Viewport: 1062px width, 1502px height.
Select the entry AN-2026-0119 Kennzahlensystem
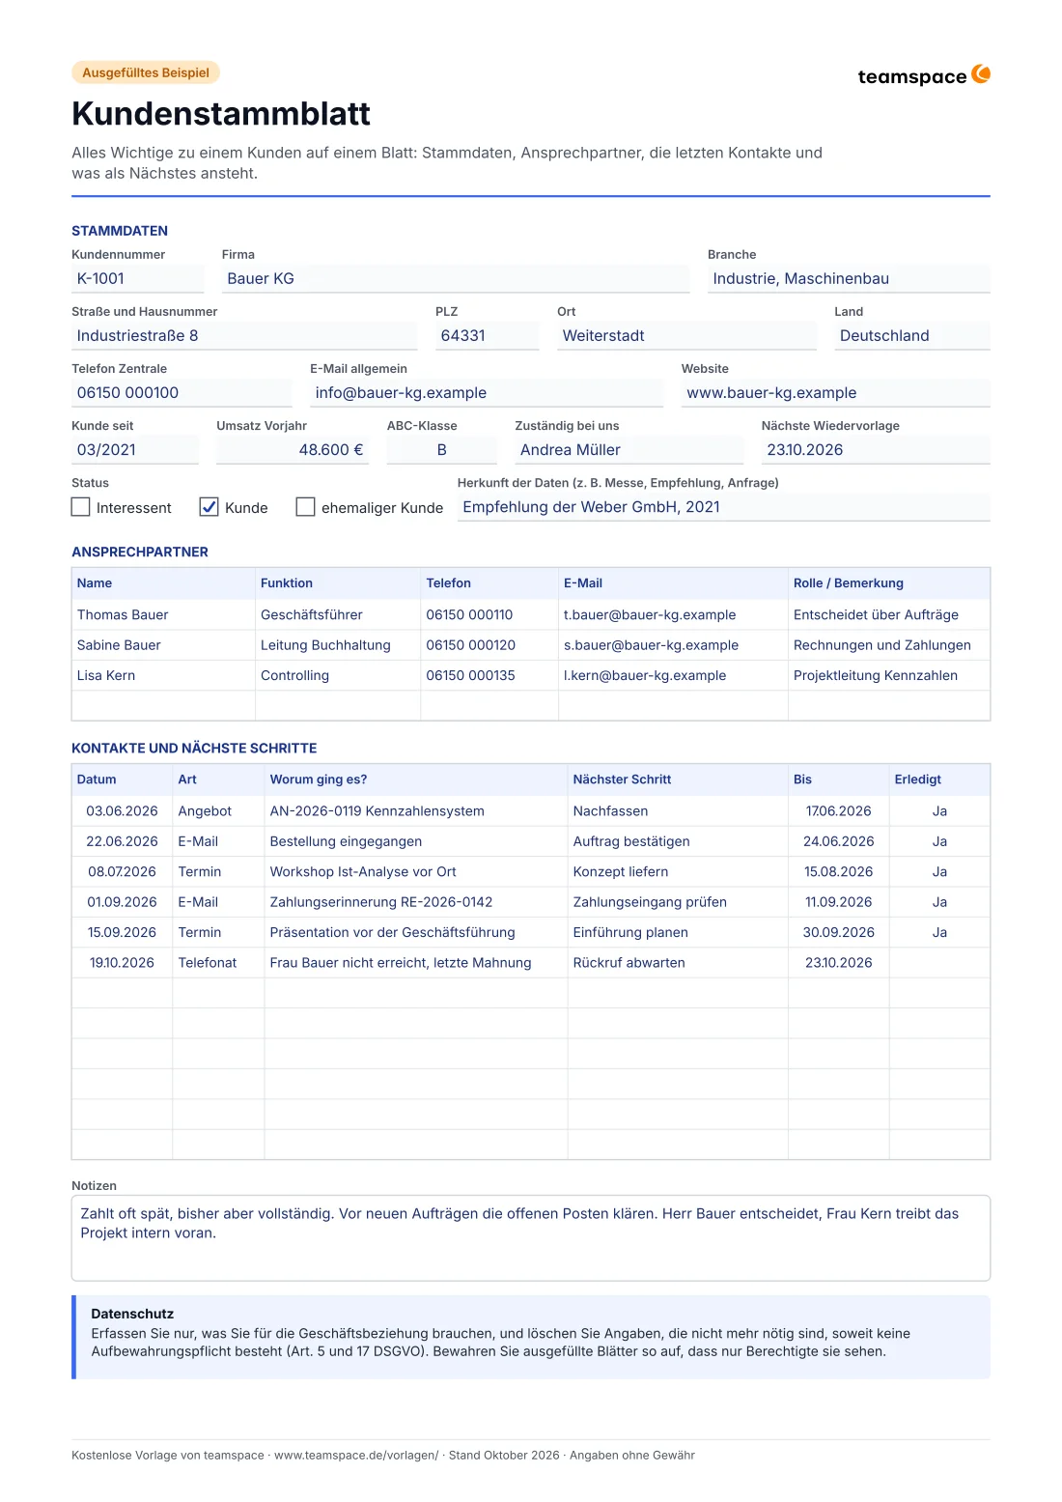(x=377, y=811)
